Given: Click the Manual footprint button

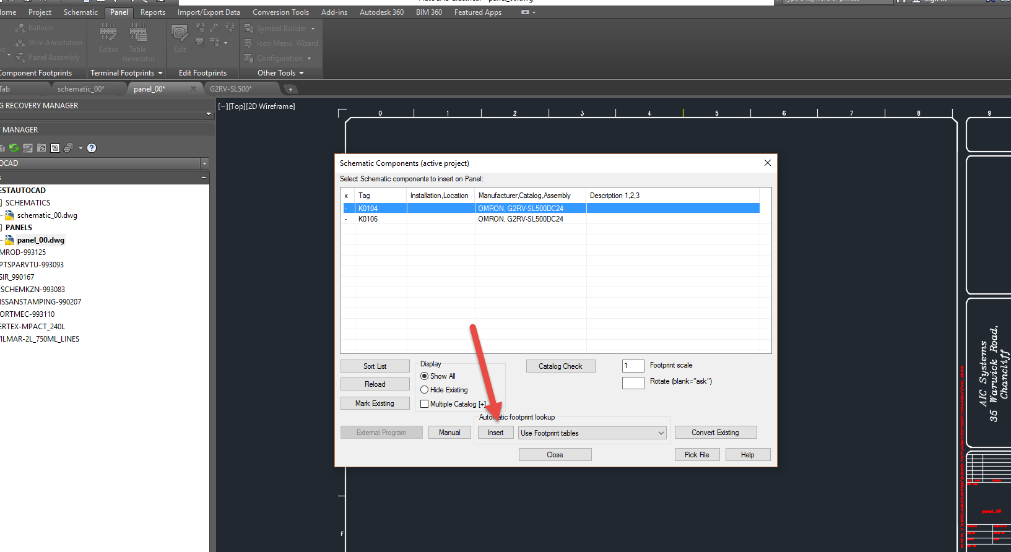Looking at the screenshot, I should tap(449, 433).
